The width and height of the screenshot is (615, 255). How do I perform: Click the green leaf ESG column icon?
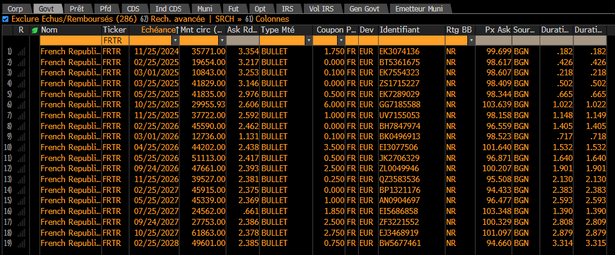point(34,30)
